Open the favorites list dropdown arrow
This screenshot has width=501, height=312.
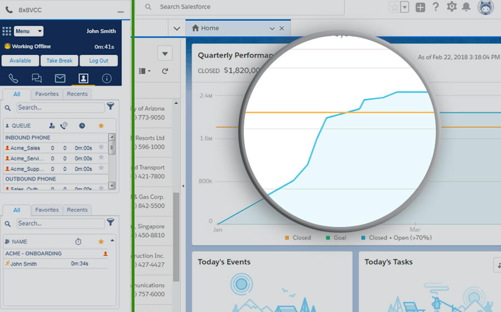click(x=405, y=7)
